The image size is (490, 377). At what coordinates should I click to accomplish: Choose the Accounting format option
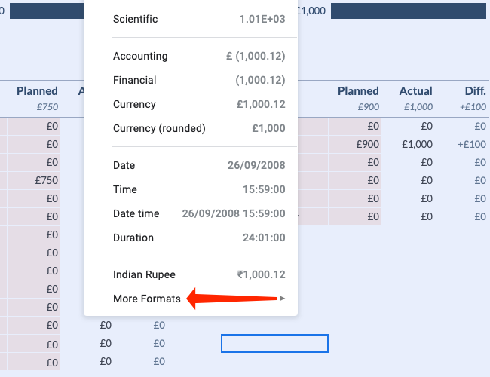pos(140,56)
